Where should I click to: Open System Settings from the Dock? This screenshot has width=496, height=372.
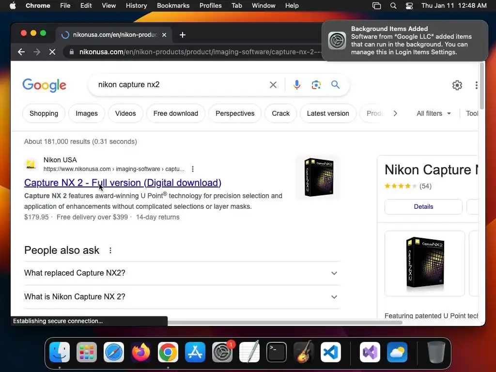(x=222, y=352)
